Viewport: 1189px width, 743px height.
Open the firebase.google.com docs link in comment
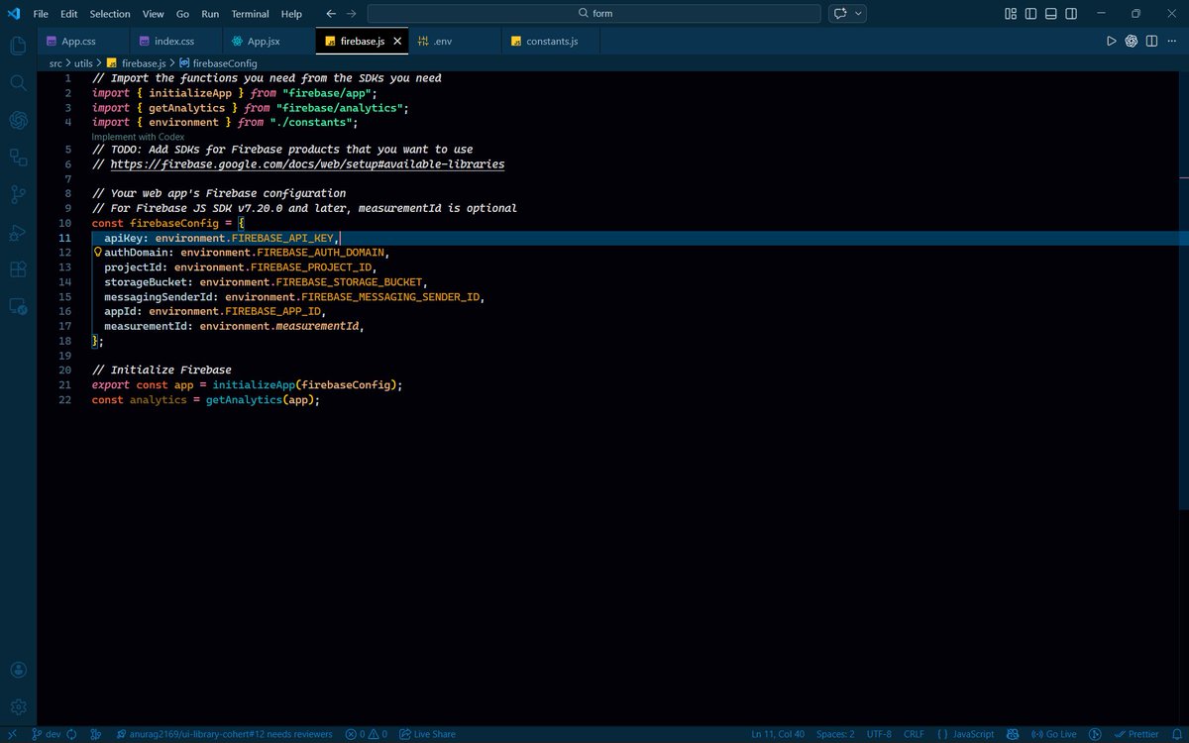(308, 164)
